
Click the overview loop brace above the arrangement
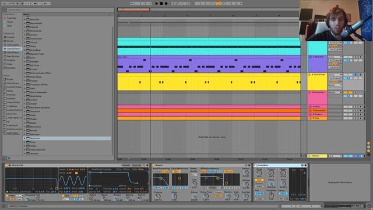tap(133, 9)
